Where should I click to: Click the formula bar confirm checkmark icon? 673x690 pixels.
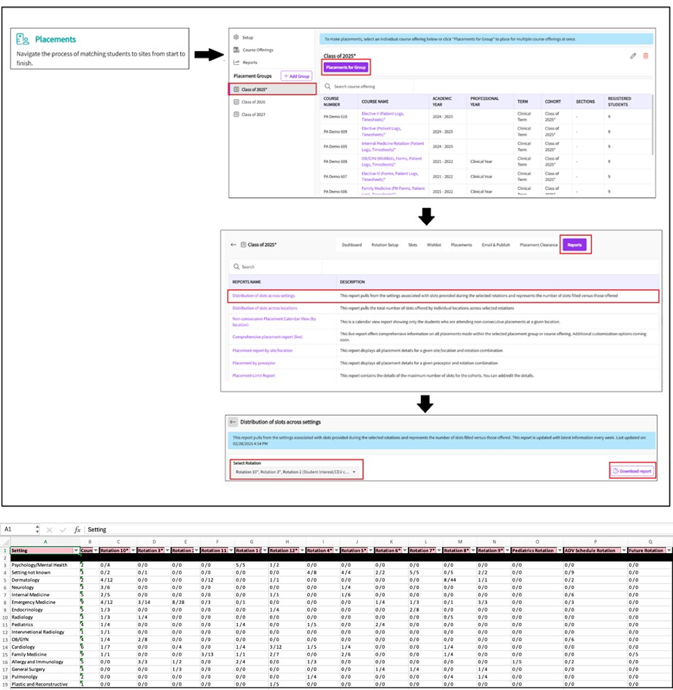click(x=62, y=530)
